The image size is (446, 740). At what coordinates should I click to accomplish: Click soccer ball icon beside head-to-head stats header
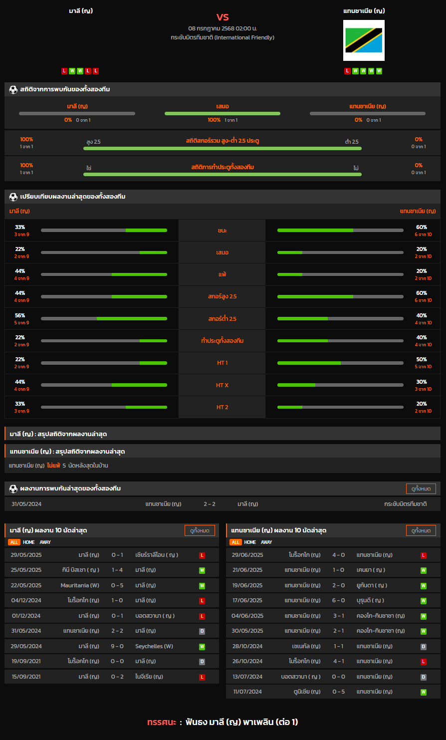pos(13,89)
